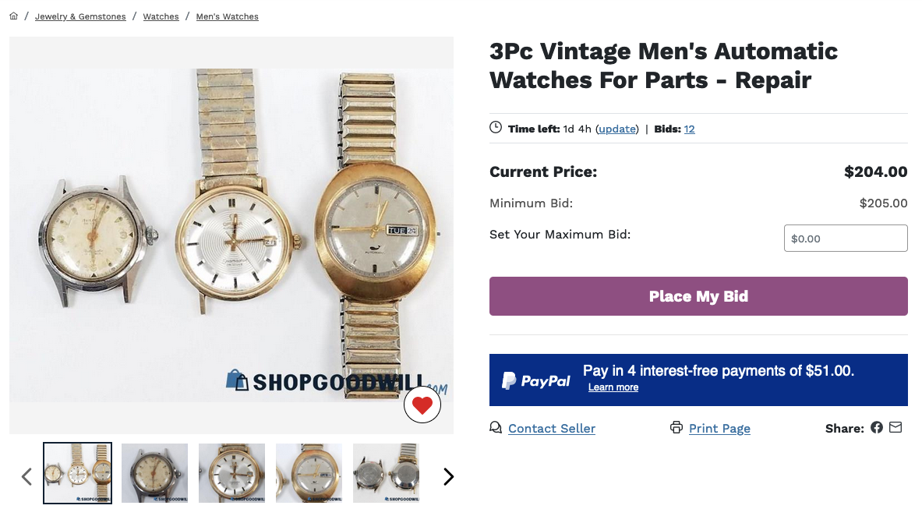Click the Contact Seller chat icon
The width and height of the screenshot is (922, 509).
pos(496,428)
